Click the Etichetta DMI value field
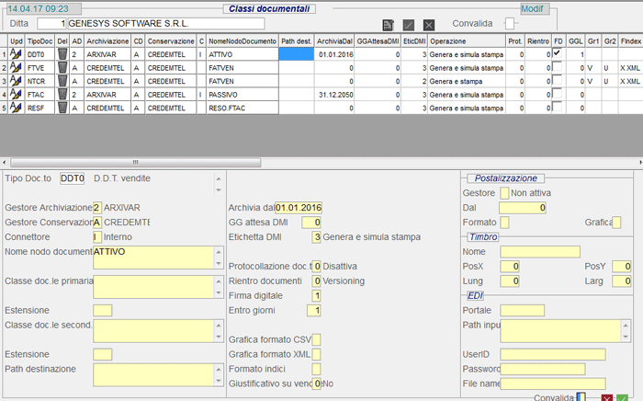Screen dimensions: 643x401 (x=316, y=236)
